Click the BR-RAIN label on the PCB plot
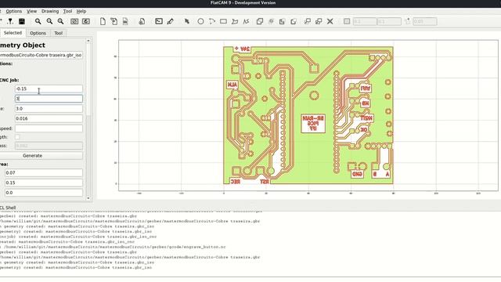 pos(313,118)
